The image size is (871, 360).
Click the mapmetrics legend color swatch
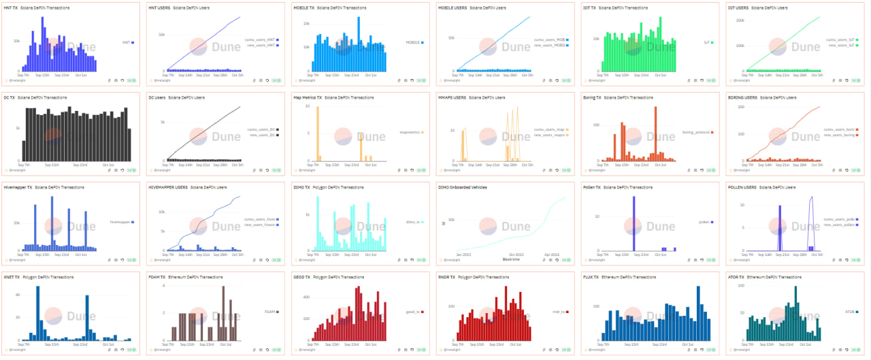(423, 132)
